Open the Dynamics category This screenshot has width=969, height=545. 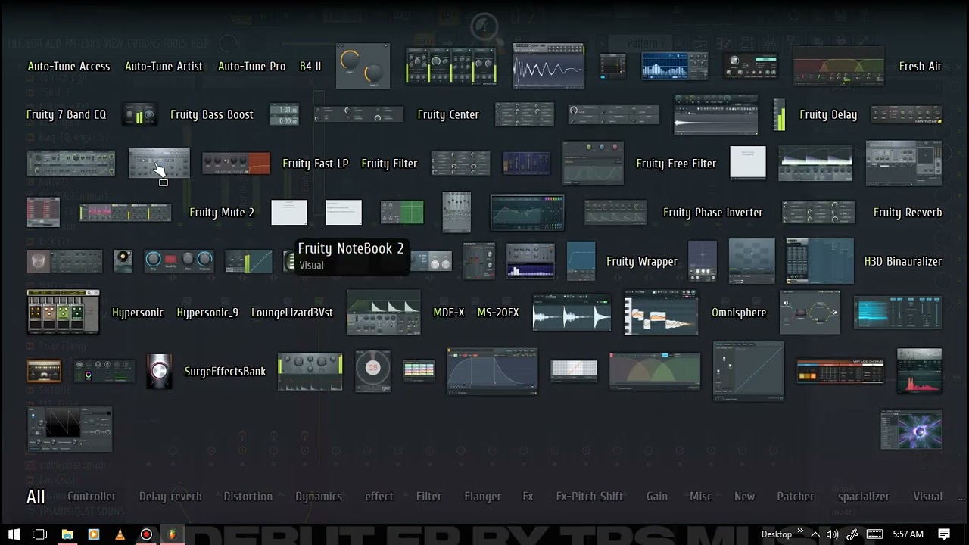[x=319, y=497]
